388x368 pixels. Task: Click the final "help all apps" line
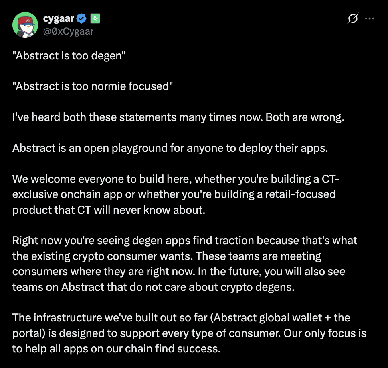tap(116, 349)
